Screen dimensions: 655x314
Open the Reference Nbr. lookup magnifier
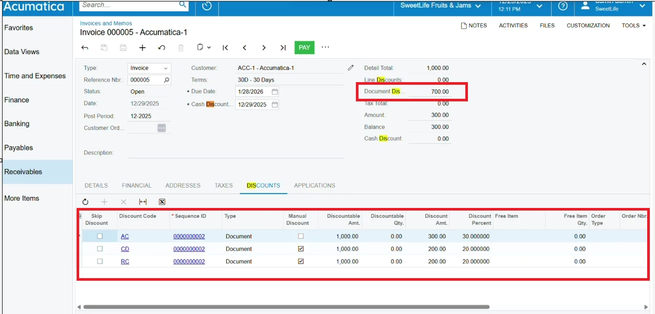[x=166, y=80]
